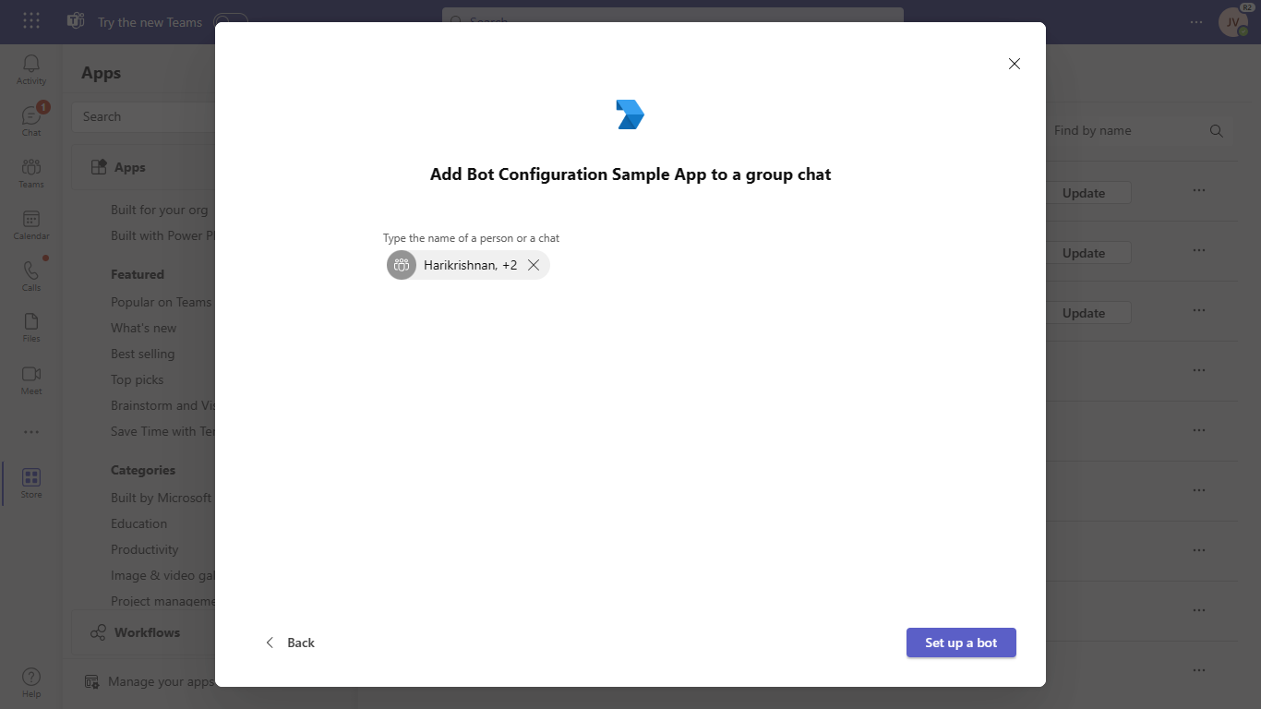Click the Featured heading
1261x709 pixels.
138,274
